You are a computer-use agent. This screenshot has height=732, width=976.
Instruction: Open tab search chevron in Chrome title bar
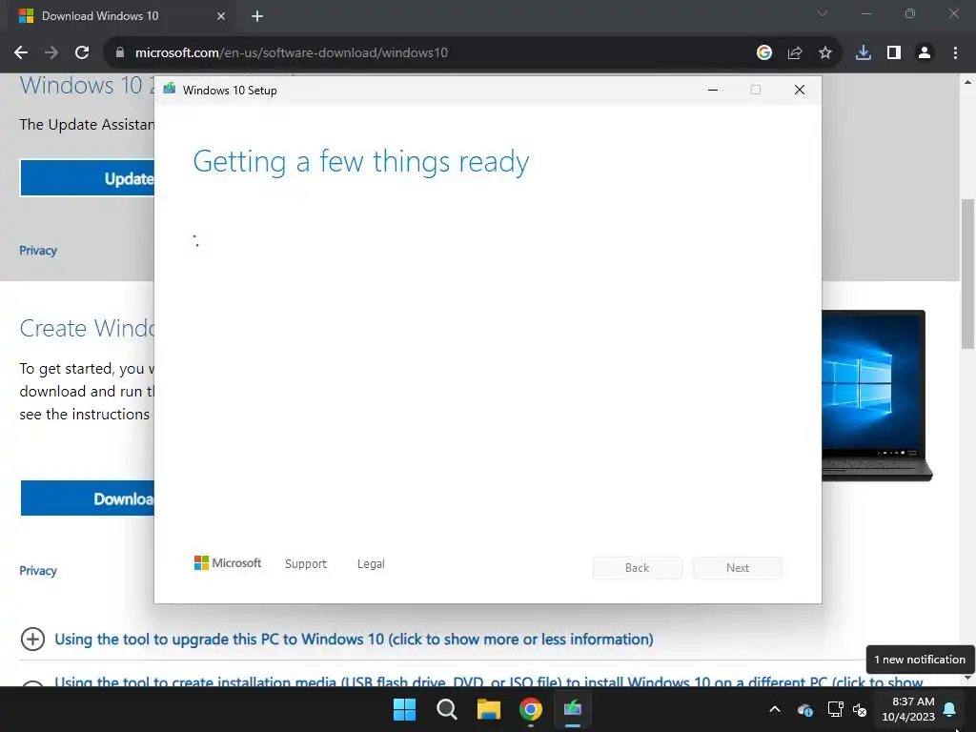pyautogui.click(x=823, y=13)
